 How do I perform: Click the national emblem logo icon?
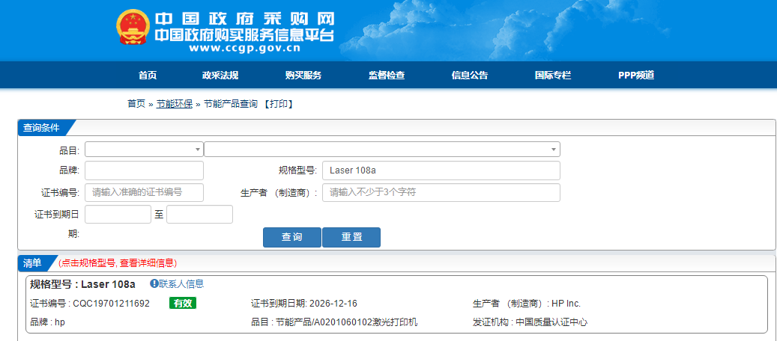pos(133,29)
